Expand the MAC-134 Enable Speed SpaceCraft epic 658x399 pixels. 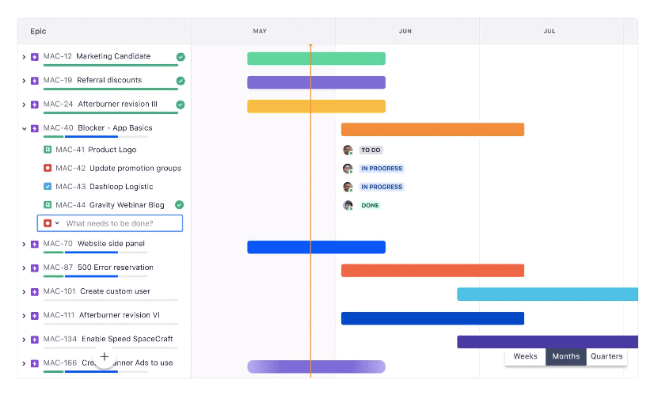24,340
